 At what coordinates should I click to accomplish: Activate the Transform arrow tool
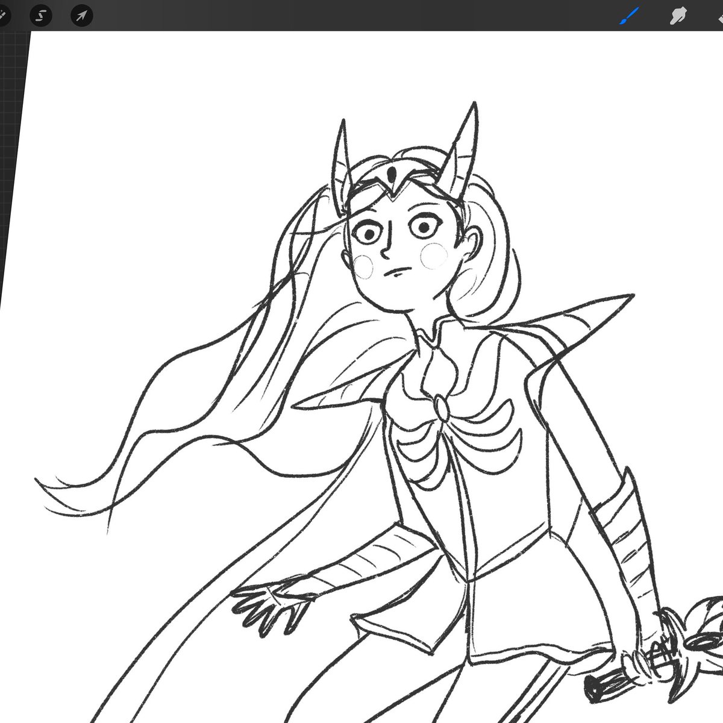click(81, 15)
